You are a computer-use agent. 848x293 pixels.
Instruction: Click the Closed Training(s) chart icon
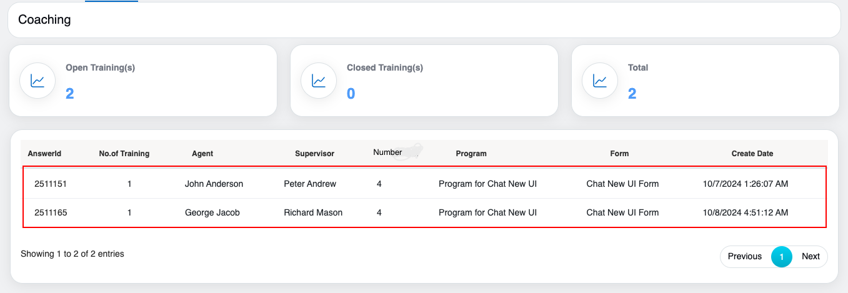coord(319,81)
